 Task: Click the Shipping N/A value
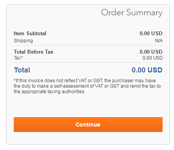pyautogui.click(x=159, y=41)
